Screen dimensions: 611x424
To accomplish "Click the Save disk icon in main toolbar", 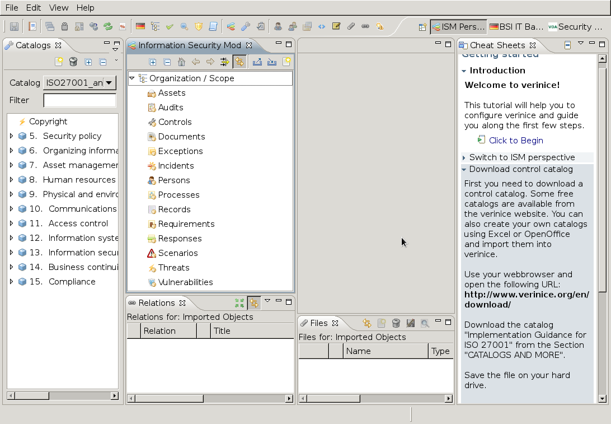I will click(14, 26).
